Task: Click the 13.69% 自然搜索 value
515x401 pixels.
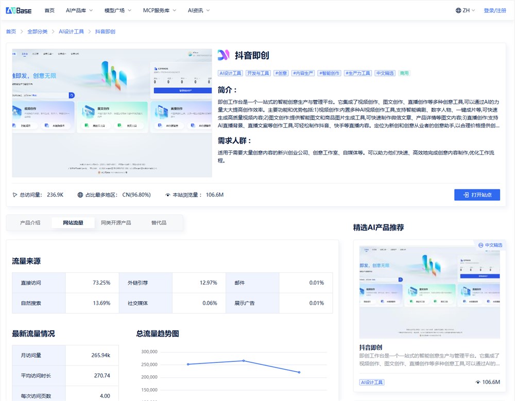Action: (101, 303)
